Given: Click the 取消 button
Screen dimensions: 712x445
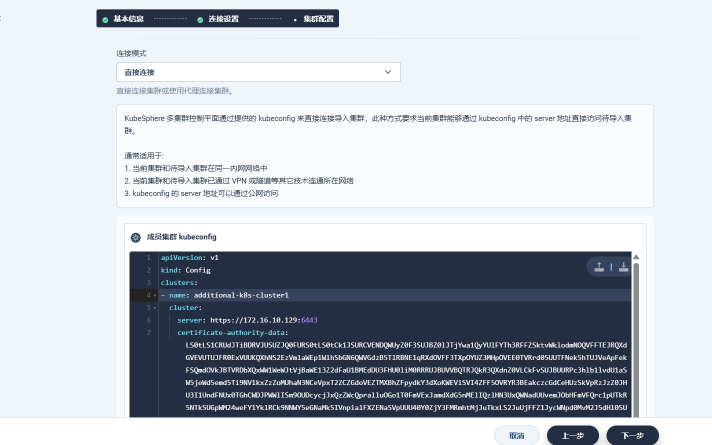Looking at the screenshot, I should tap(517, 435).
